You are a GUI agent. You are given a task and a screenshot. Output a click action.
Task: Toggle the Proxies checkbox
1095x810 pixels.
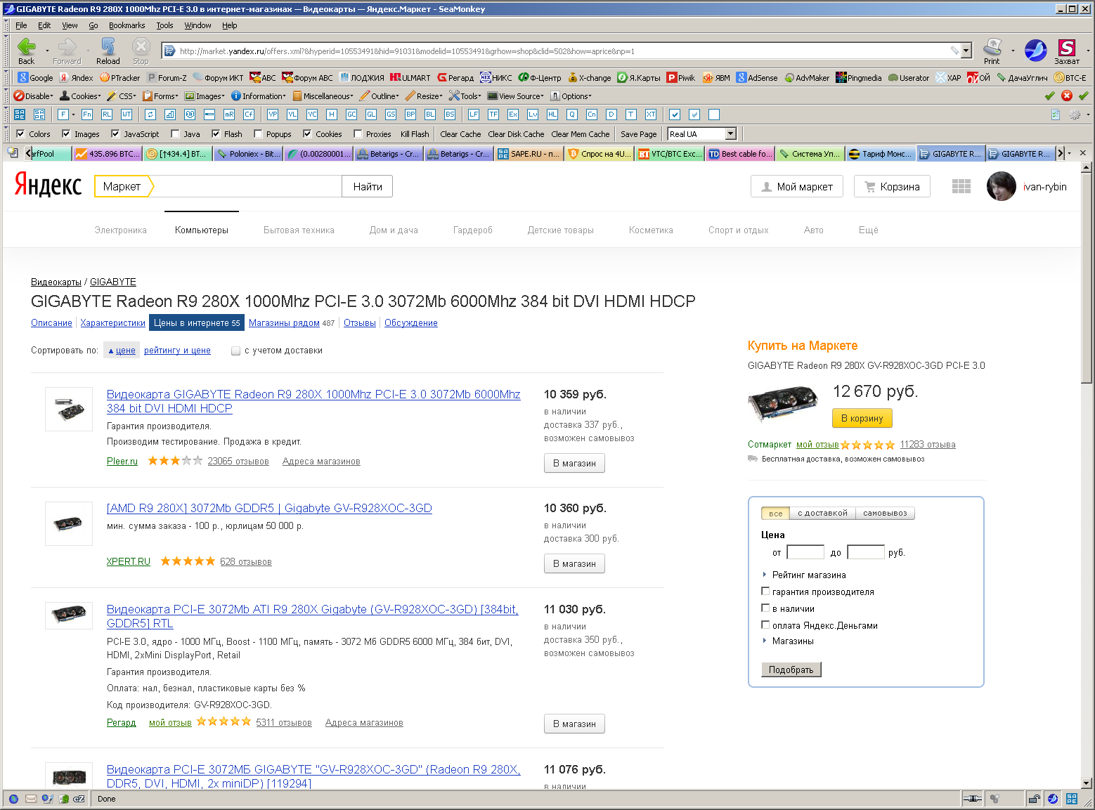click(358, 133)
